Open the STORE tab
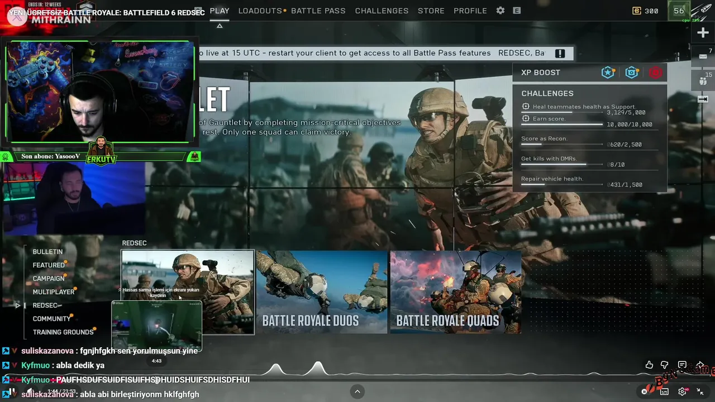715x402 pixels. tap(431, 11)
